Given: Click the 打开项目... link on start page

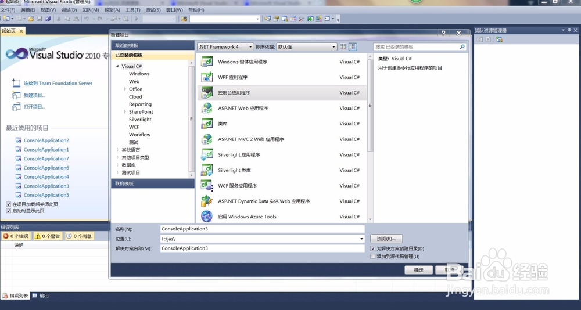Looking at the screenshot, I should pyautogui.click(x=34, y=107).
